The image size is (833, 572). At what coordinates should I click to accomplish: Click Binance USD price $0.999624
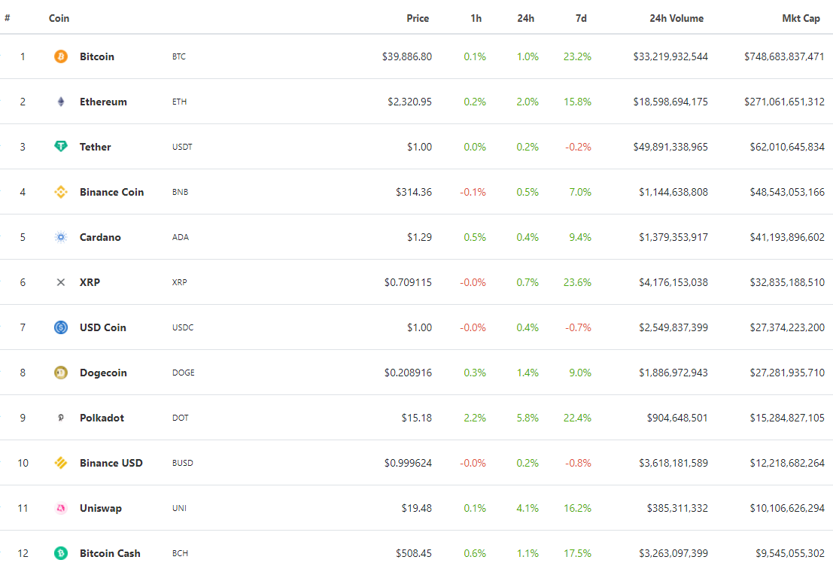tap(408, 463)
